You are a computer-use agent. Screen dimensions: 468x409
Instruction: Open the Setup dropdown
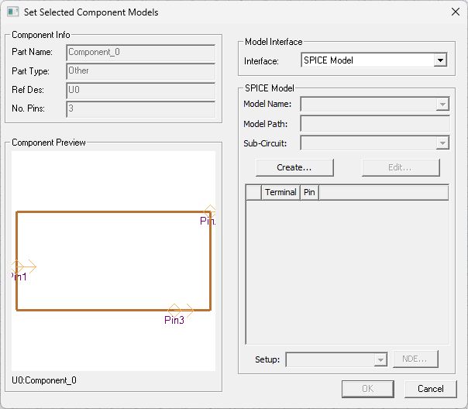pos(380,359)
